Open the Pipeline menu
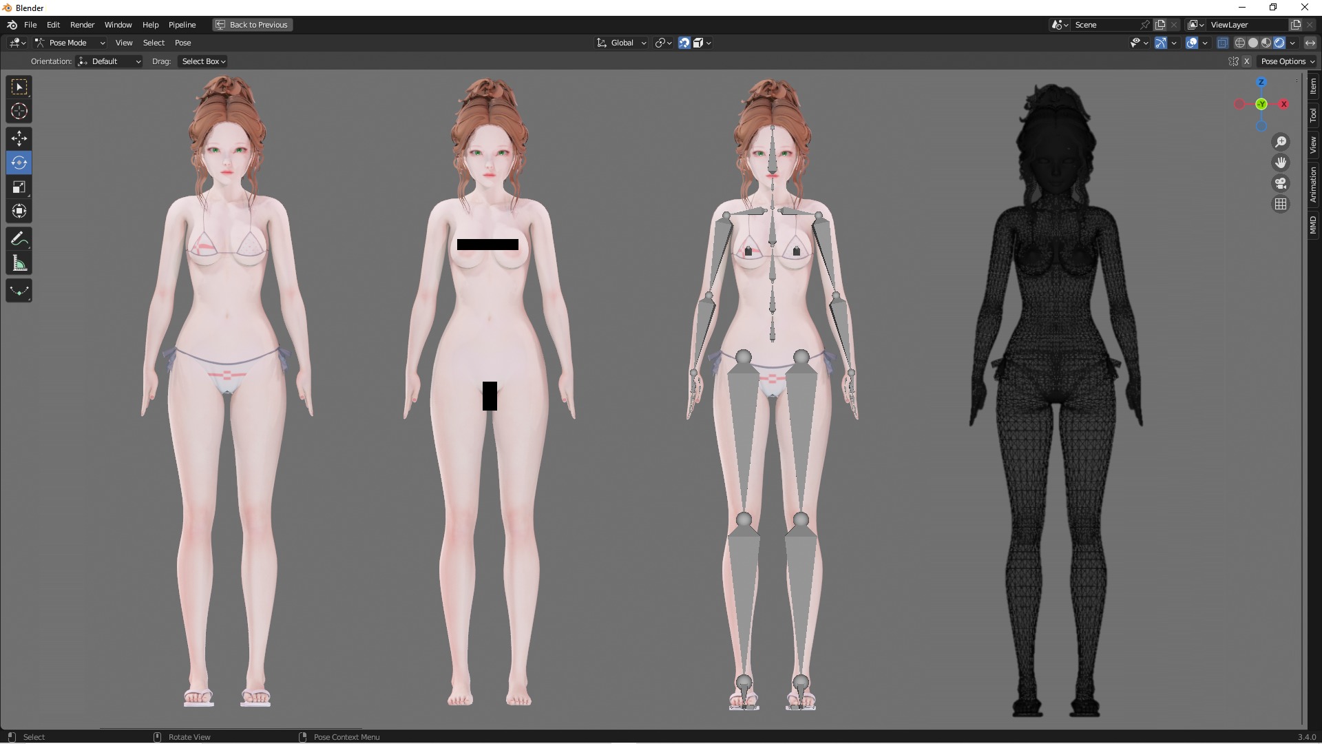Screen dimensions: 1322x744 pos(182,25)
